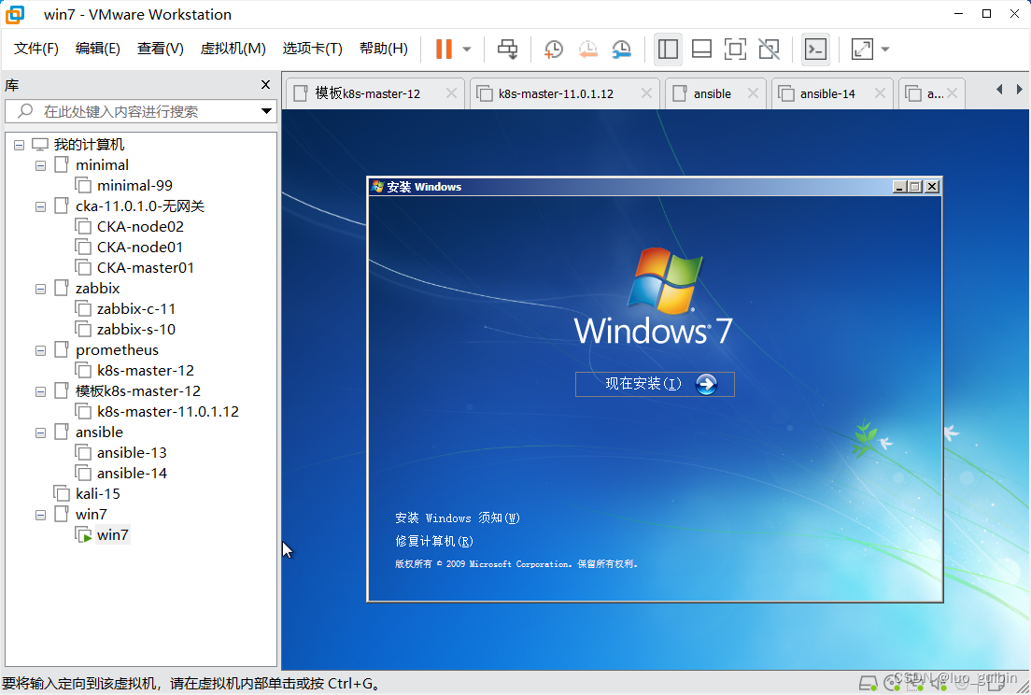
Task: Select the running win7 VM entry
Action: (x=112, y=535)
